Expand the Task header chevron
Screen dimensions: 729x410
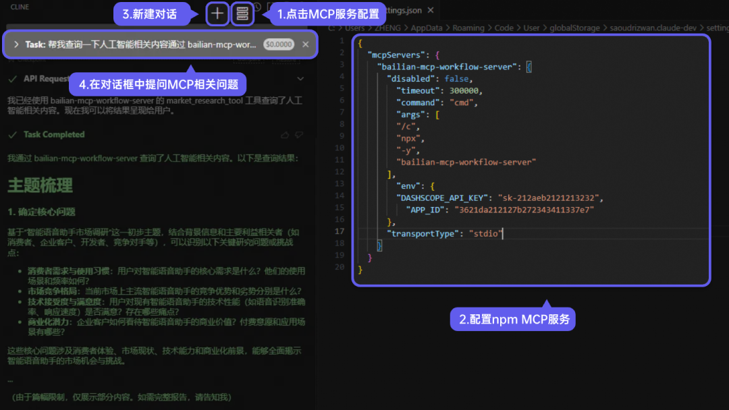coord(16,45)
